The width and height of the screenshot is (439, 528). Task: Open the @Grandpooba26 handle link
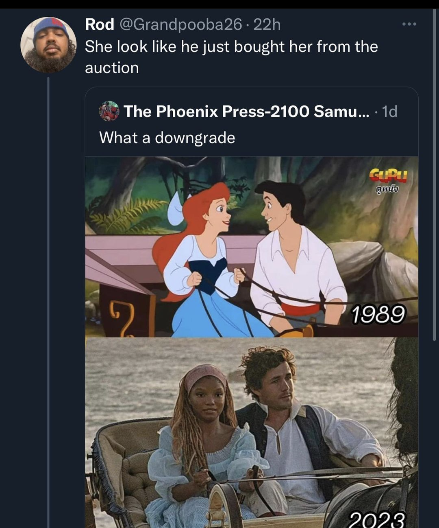point(181,24)
